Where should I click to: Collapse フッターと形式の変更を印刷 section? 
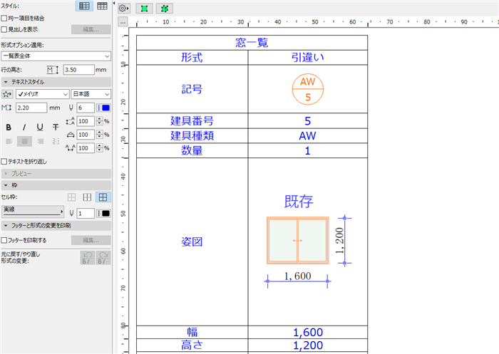(56, 226)
